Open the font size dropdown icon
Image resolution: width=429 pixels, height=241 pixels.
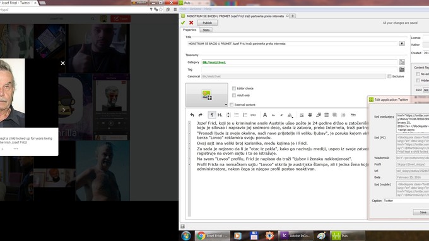290,115
